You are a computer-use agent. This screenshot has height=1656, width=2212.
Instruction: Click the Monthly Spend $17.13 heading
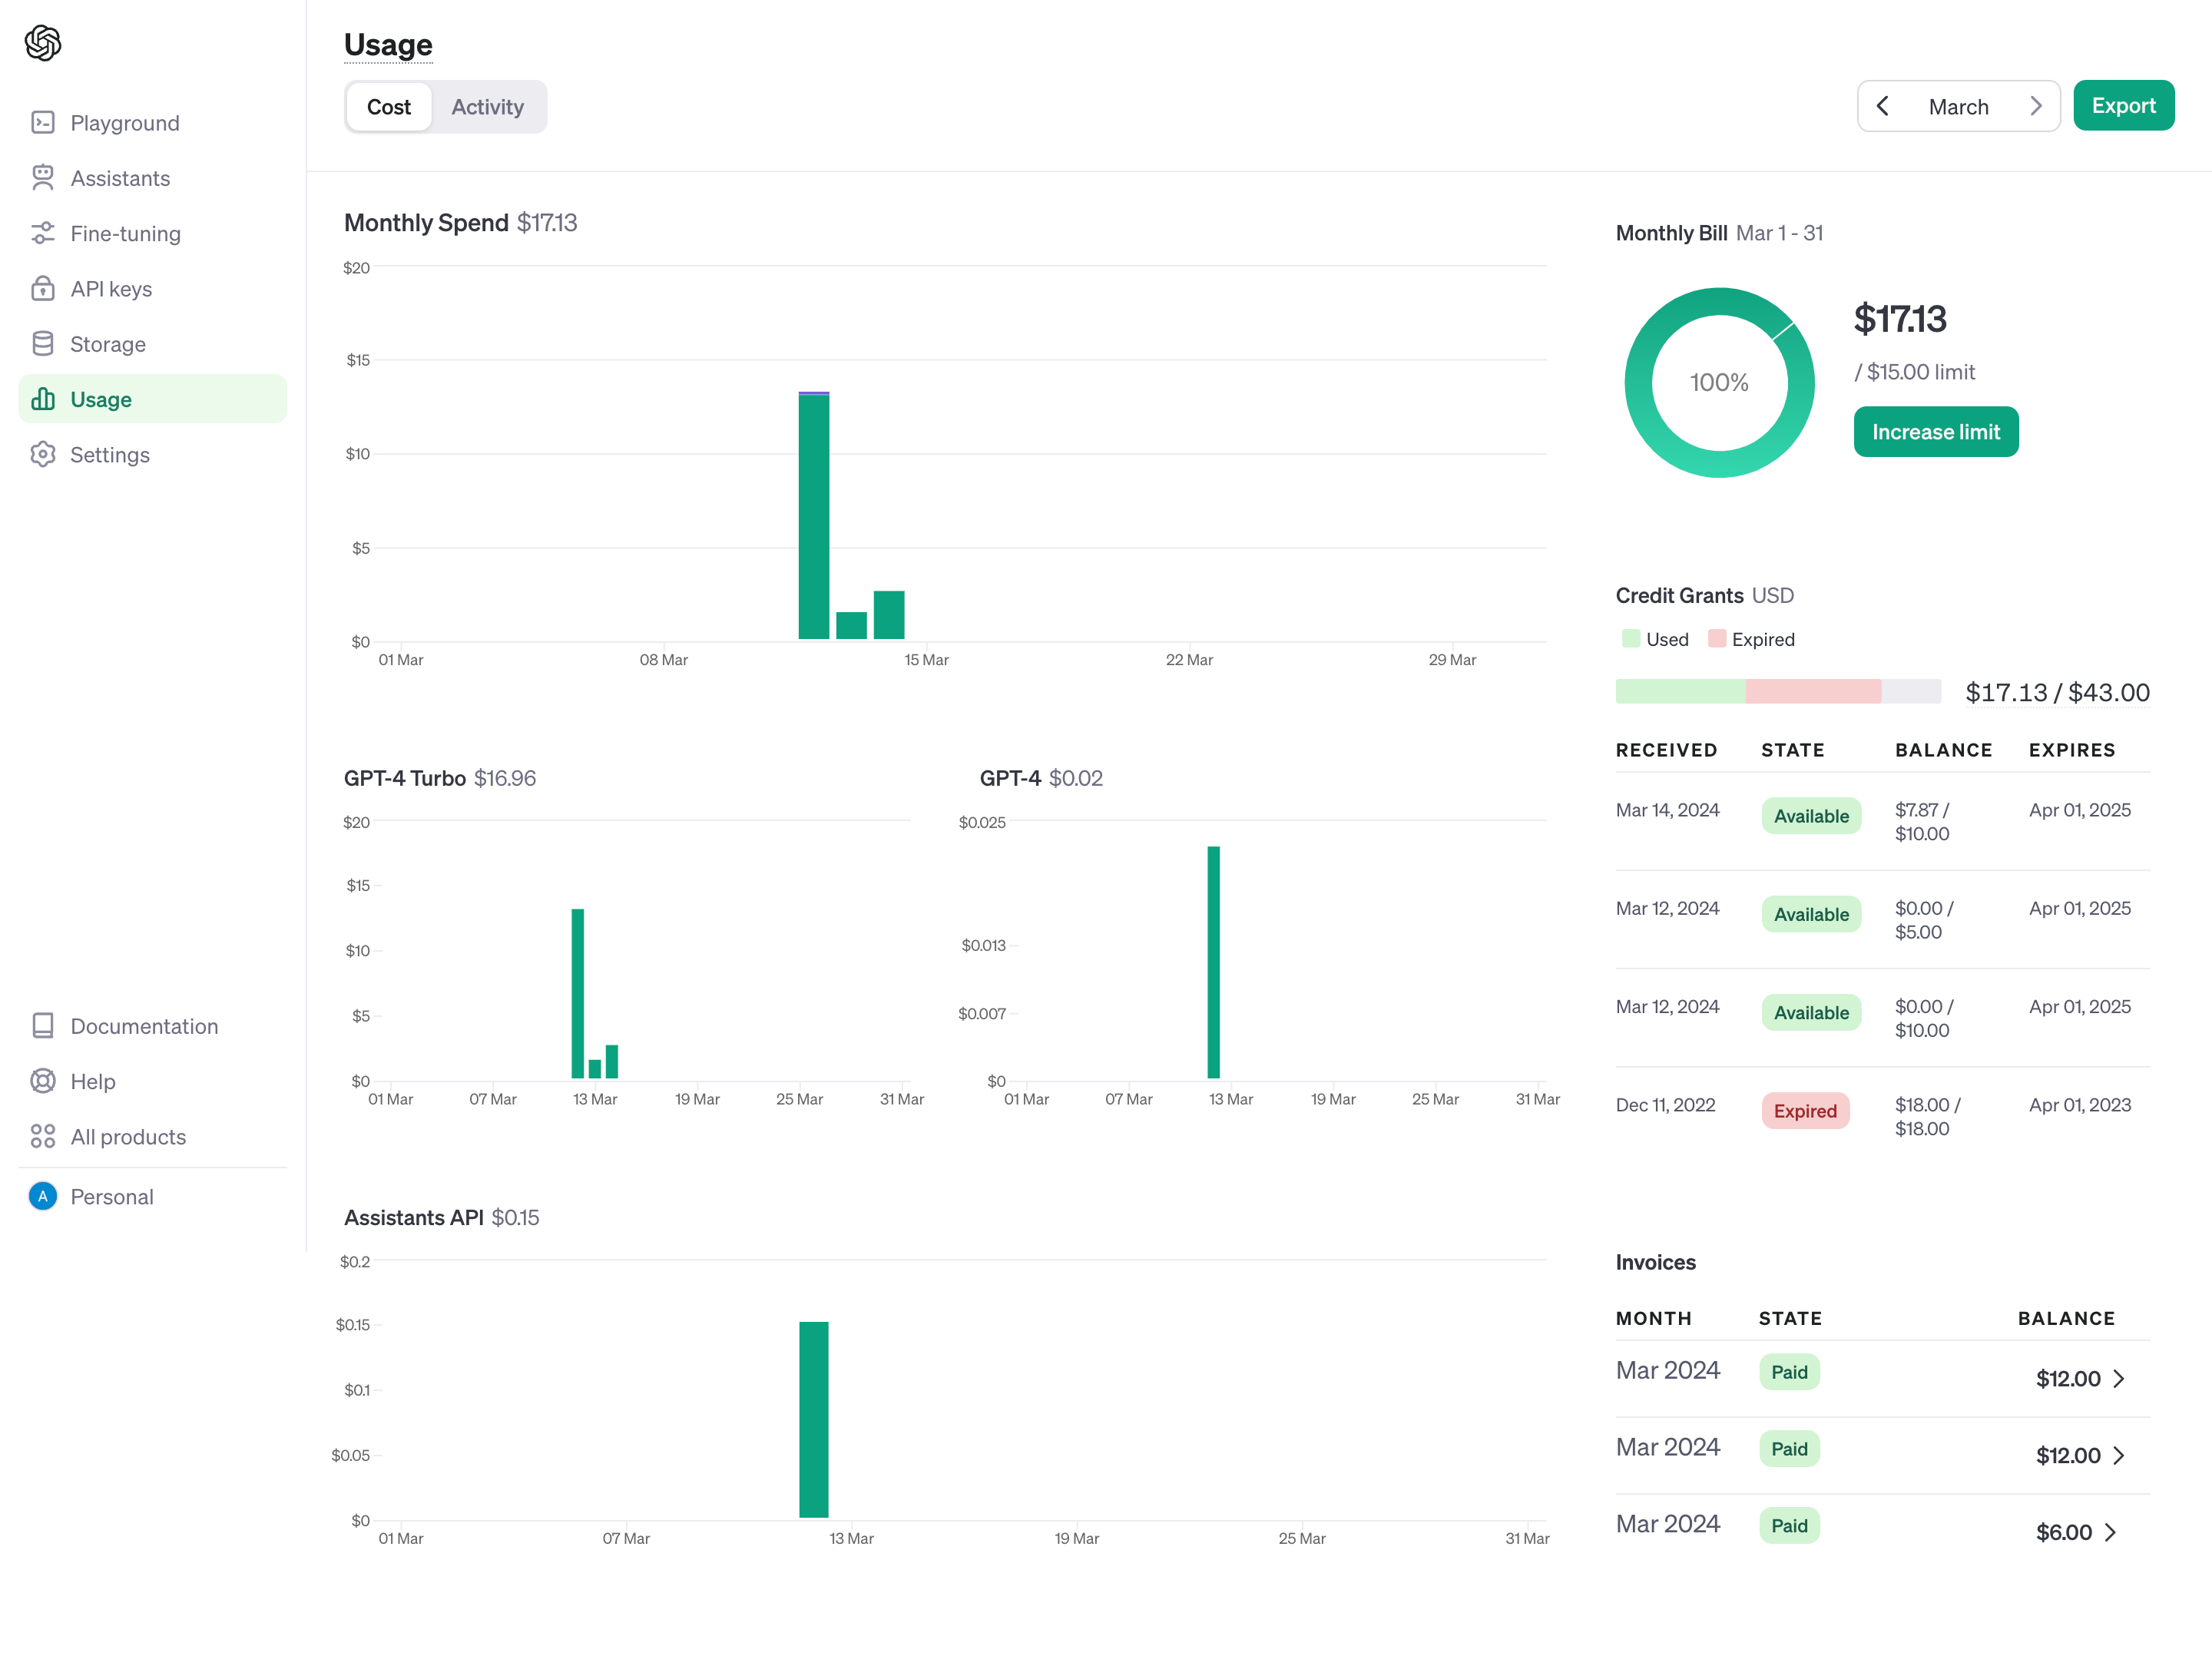pyautogui.click(x=460, y=222)
